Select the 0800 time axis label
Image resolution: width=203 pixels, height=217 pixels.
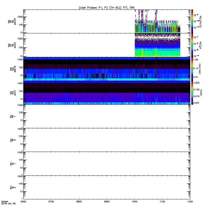coord(79,202)
